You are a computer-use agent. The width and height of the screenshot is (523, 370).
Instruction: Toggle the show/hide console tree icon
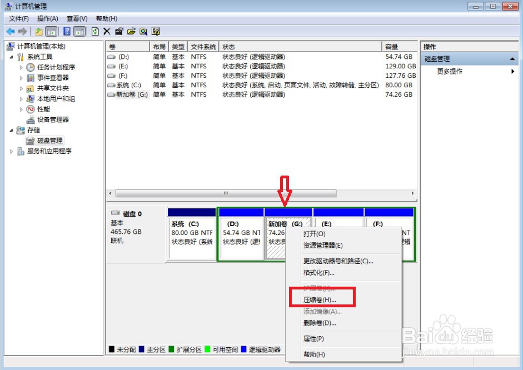coord(51,32)
